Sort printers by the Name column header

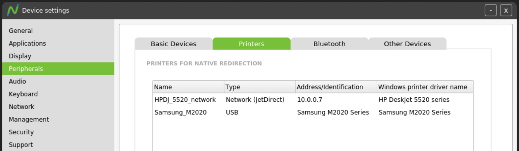coord(189,87)
